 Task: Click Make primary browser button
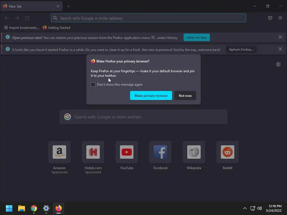[151, 96]
